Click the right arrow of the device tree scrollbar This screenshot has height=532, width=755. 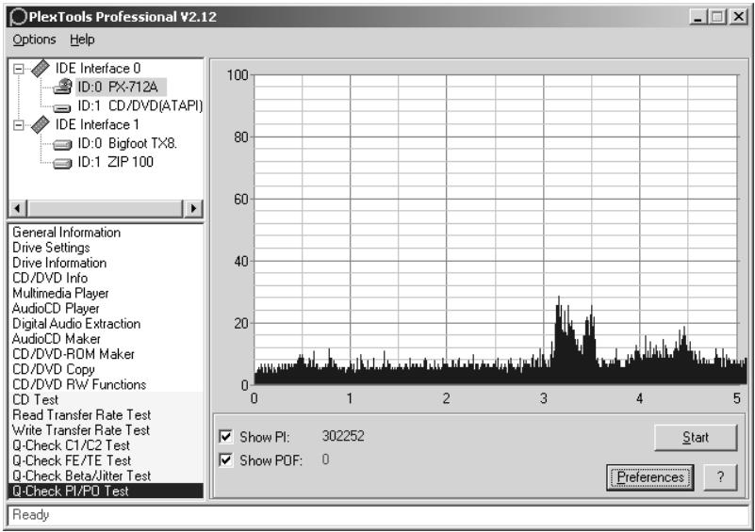pos(193,208)
